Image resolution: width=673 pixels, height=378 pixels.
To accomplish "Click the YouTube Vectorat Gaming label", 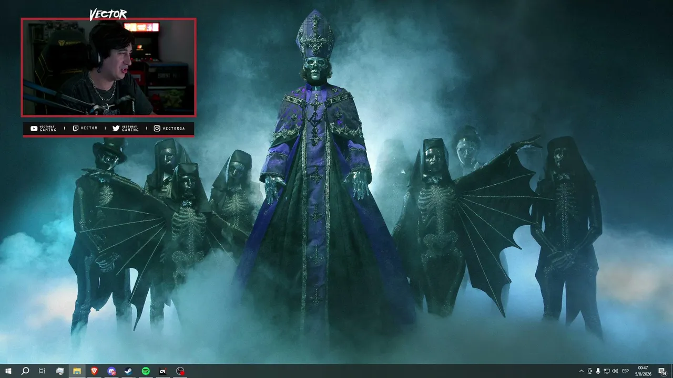I will (x=43, y=128).
